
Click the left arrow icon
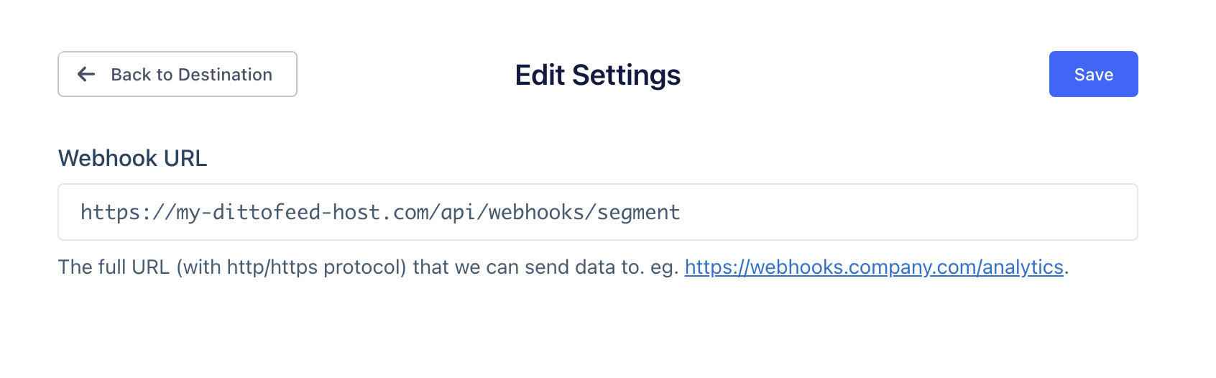tap(86, 74)
